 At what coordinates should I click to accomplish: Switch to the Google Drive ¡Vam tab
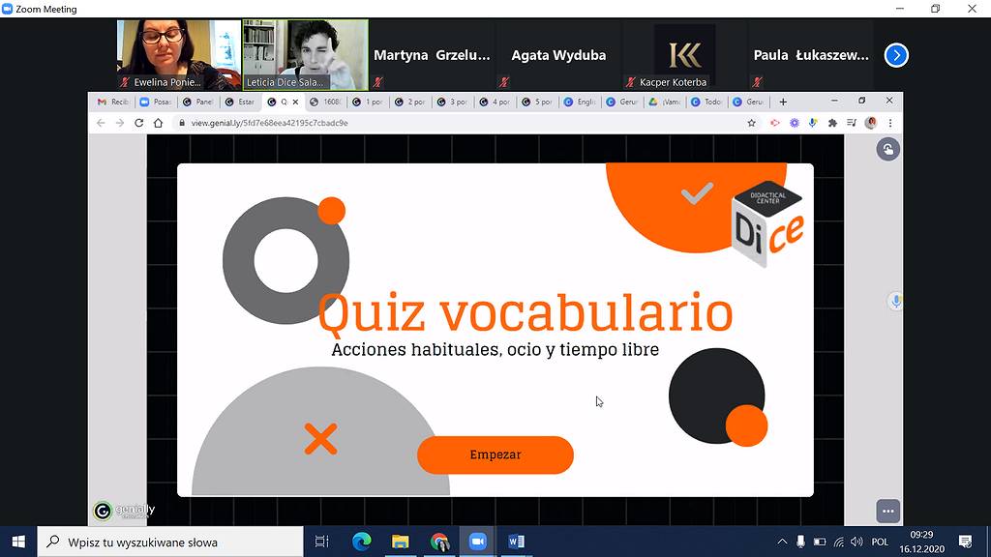tap(665, 102)
